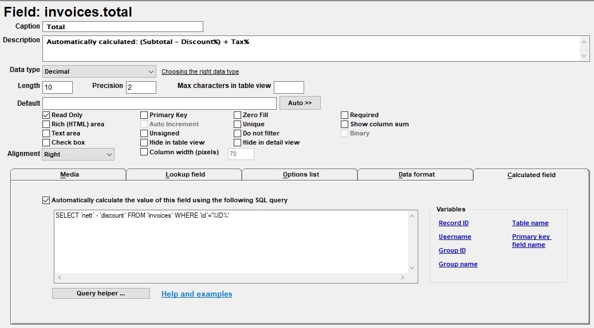Click SQL query vertical scrollbar down arrow

tap(412, 268)
